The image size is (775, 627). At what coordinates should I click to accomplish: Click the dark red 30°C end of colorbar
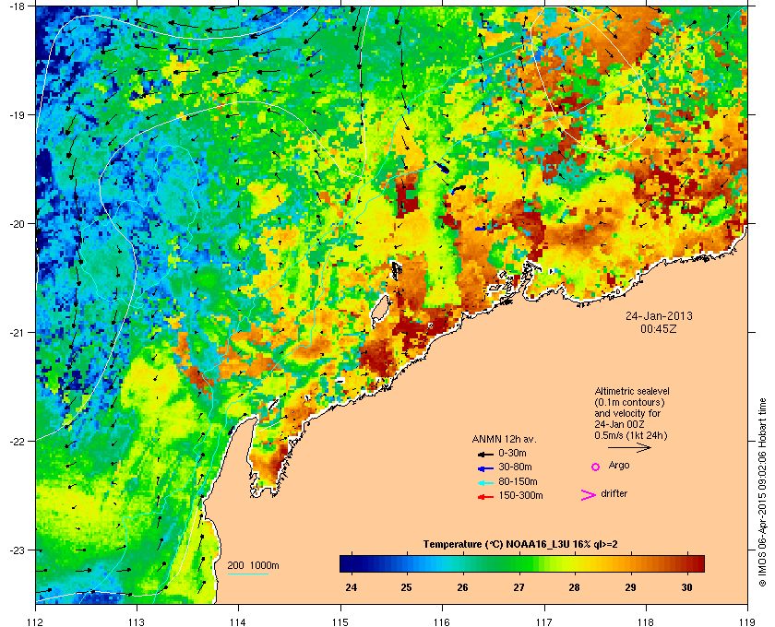(x=697, y=563)
